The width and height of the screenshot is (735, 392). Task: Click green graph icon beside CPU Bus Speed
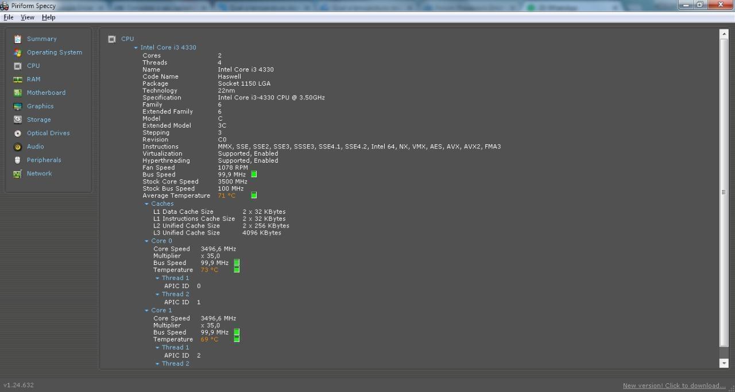point(254,174)
